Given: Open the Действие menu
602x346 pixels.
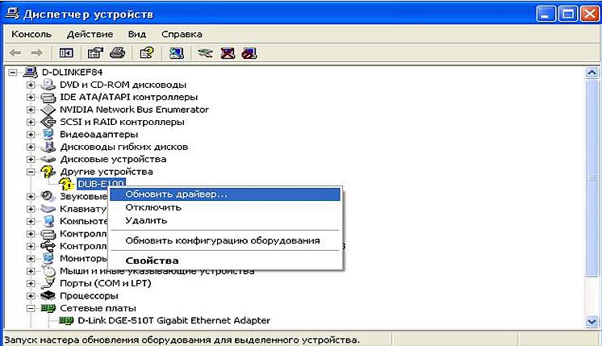Looking at the screenshot, I should tap(90, 35).
